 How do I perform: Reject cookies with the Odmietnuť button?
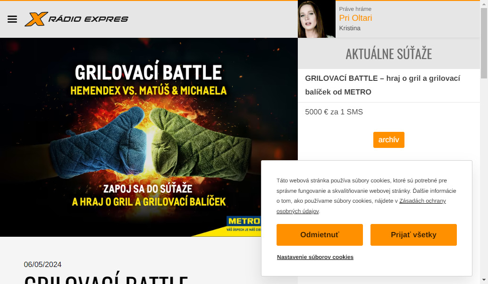pyautogui.click(x=320, y=235)
